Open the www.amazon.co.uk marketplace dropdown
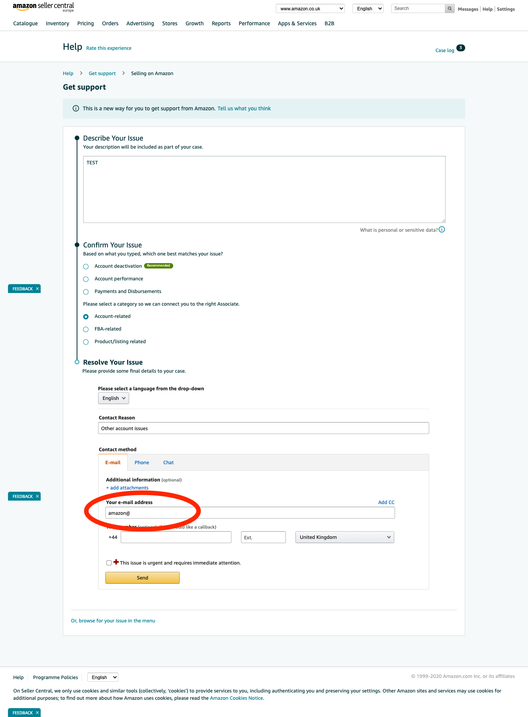This screenshot has width=528, height=717. (x=310, y=9)
